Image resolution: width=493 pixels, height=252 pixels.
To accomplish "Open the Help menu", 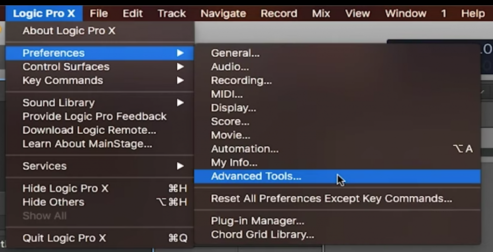I will [473, 13].
